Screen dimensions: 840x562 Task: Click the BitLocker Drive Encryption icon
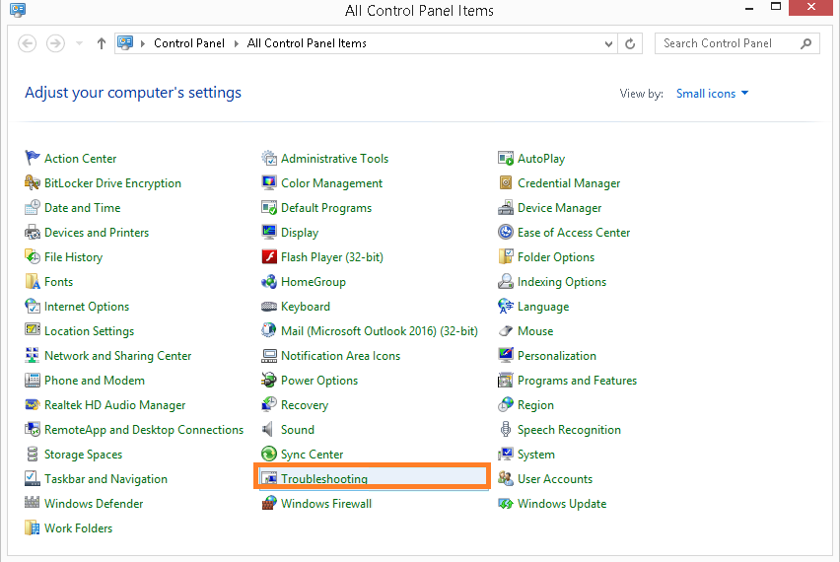(33, 182)
